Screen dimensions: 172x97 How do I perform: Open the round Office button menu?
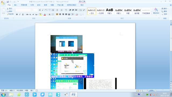tap(3, 3)
